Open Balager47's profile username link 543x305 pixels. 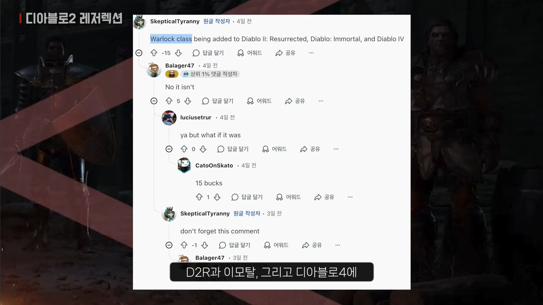pyautogui.click(x=180, y=66)
